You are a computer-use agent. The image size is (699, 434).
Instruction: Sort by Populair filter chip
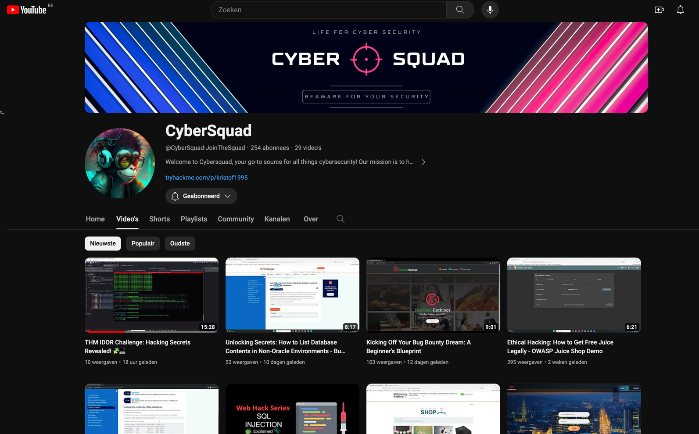[x=143, y=244]
